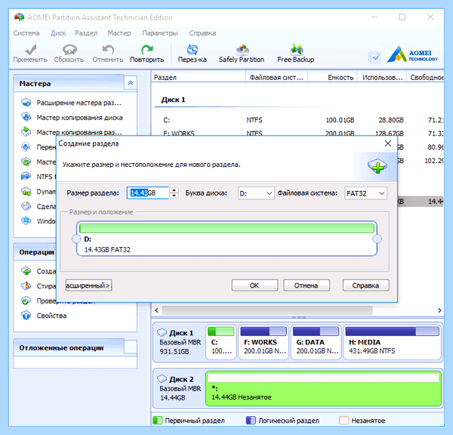This screenshot has height=435, width=453.
Task: Click the Стирание partition operation icon
Action: coord(26,286)
